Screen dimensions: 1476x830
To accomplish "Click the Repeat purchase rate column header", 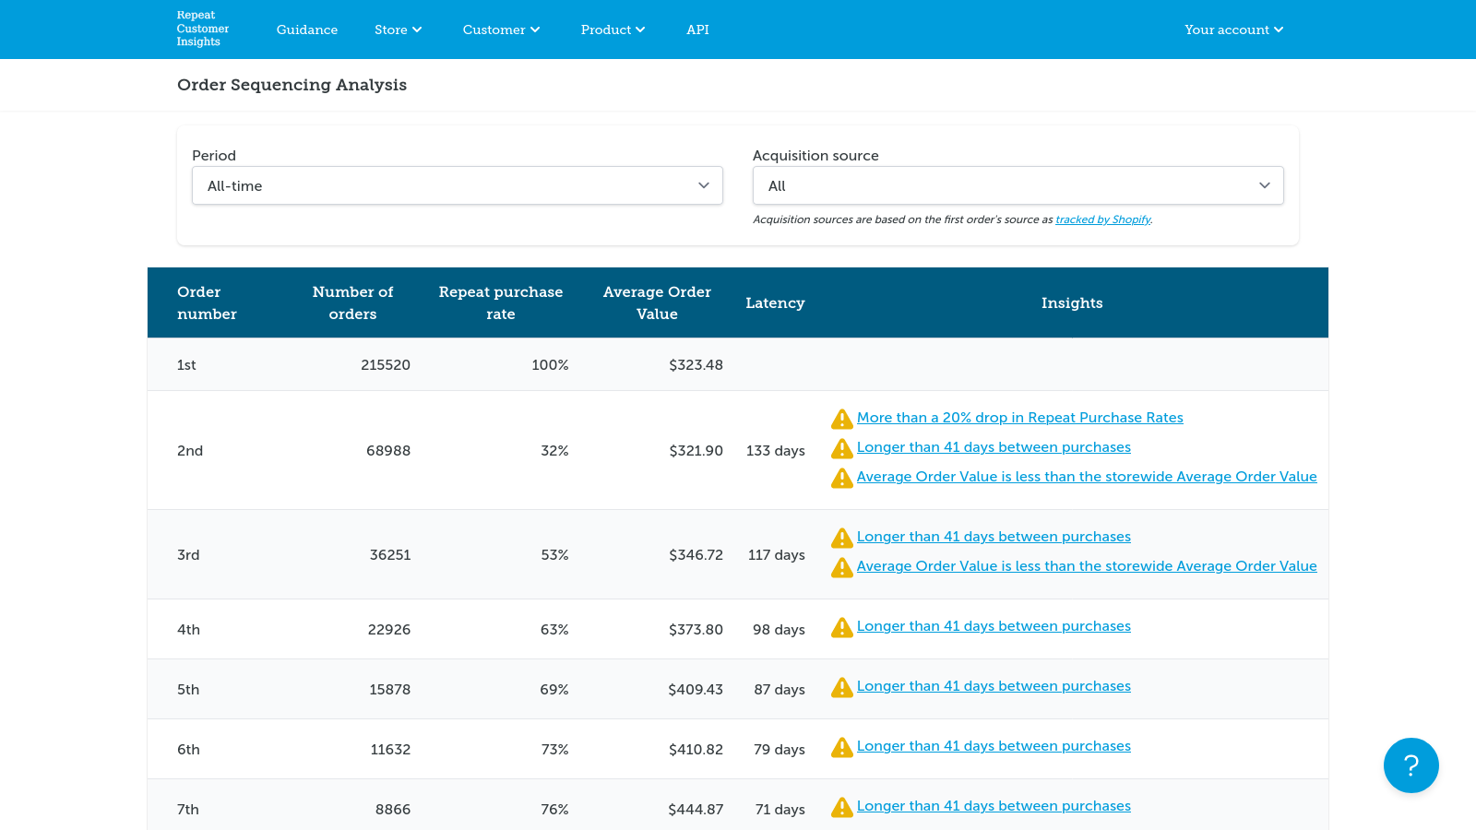I will (x=501, y=302).
